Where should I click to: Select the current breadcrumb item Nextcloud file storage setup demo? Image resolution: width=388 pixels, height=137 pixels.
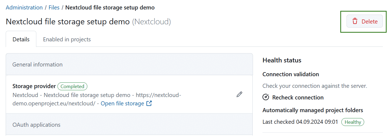(x=110, y=8)
